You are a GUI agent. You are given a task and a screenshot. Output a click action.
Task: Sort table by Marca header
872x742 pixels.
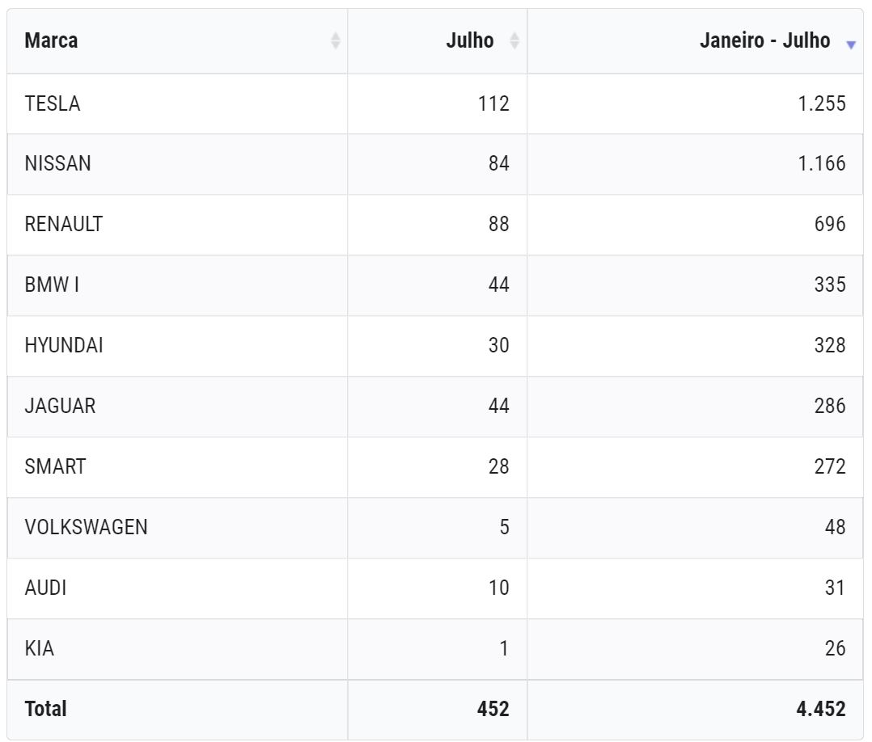tap(51, 40)
